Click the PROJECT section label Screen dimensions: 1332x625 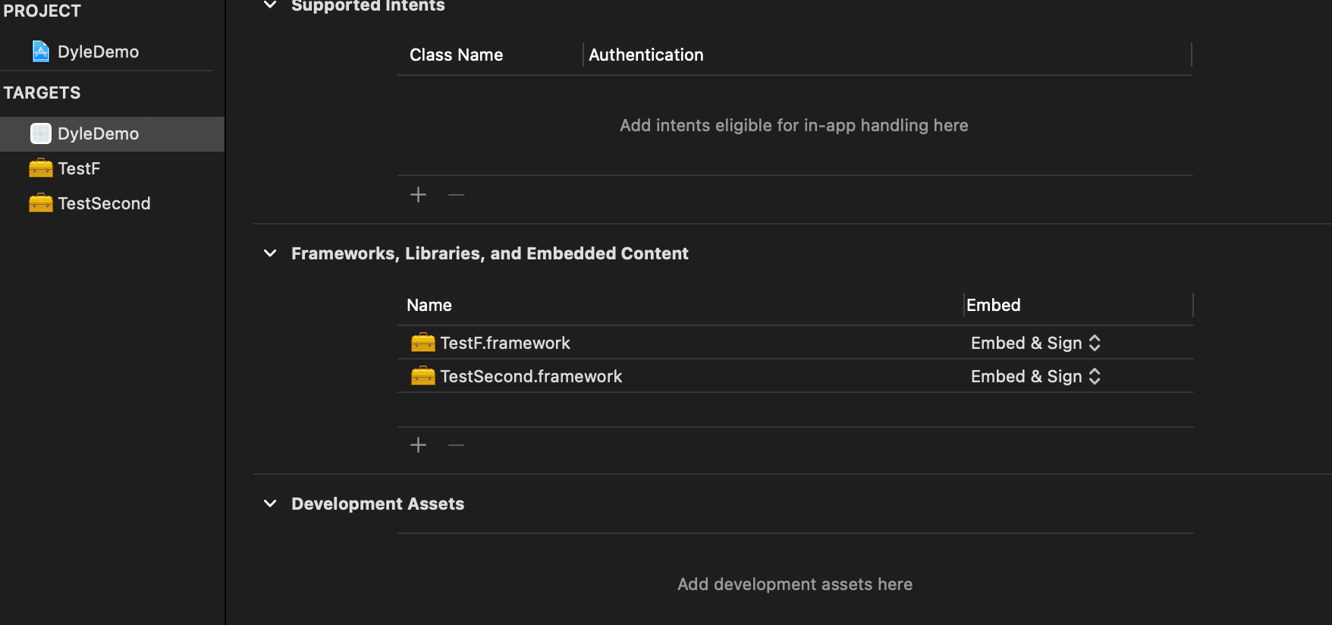[42, 11]
